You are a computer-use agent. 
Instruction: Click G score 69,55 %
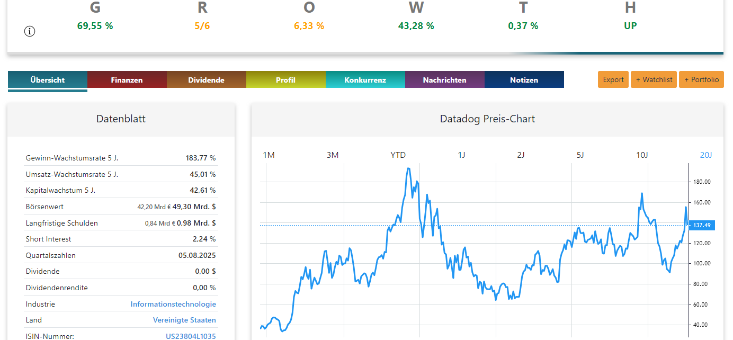95,25
